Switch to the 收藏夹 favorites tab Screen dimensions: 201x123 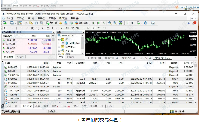point(70,56)
